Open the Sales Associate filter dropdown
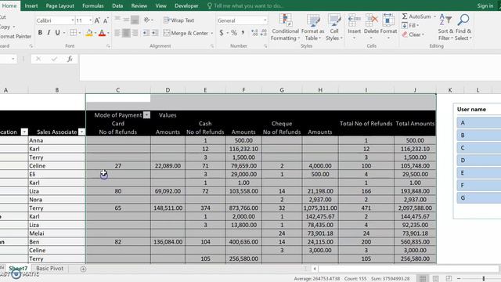The width and height of the screenshot is (501, 282). (81, 132)
